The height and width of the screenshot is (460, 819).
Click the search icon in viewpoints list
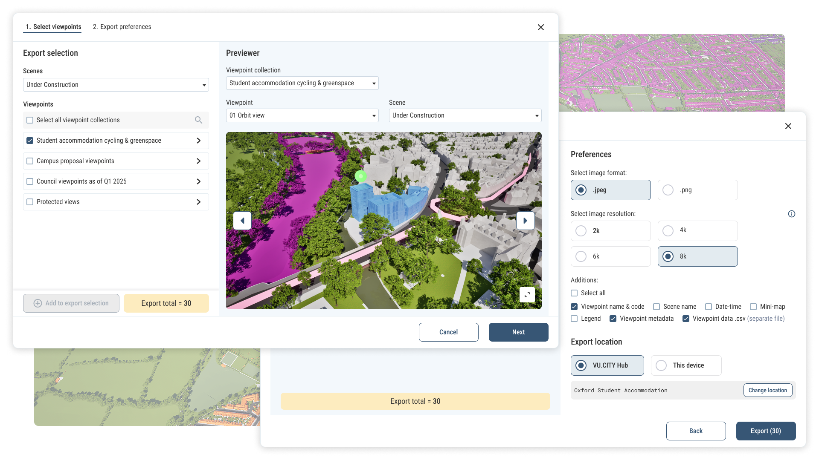(x=198, y=120)
